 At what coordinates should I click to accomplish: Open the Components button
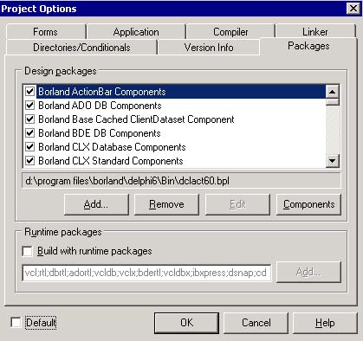[x=308, y=204]
